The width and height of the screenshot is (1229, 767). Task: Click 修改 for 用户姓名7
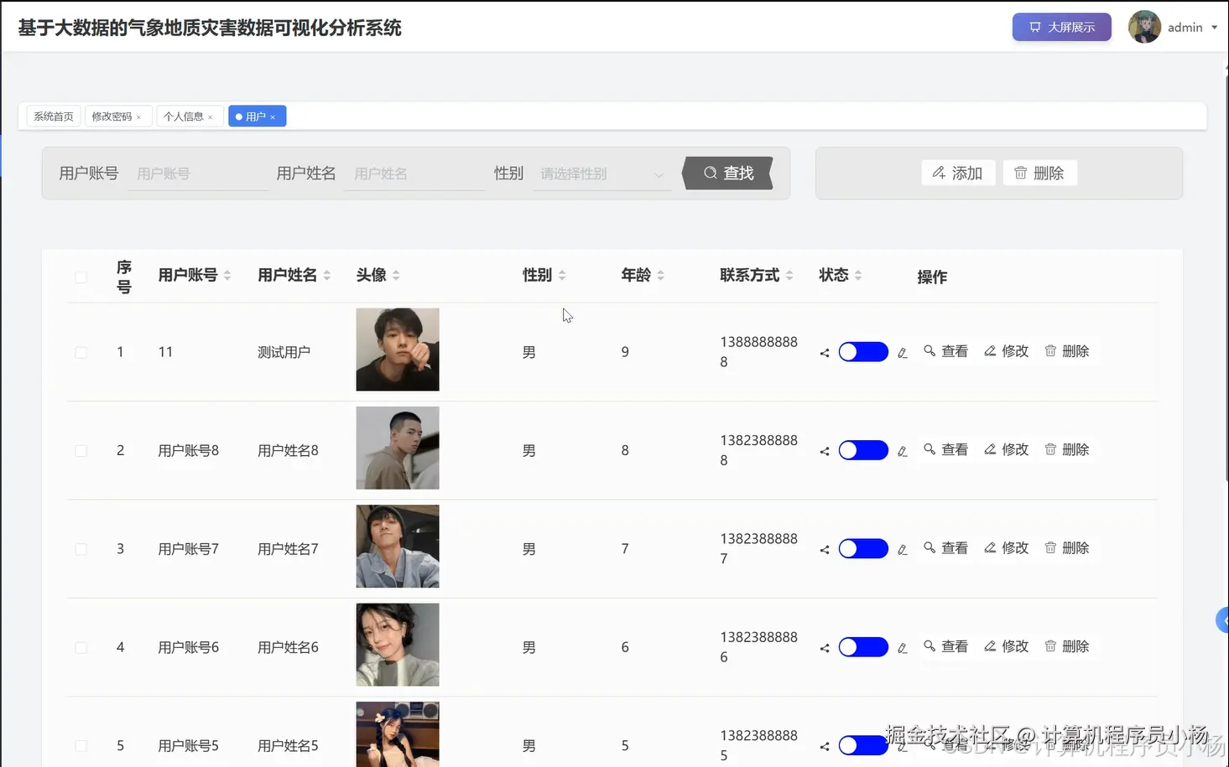pos(1007,548)
